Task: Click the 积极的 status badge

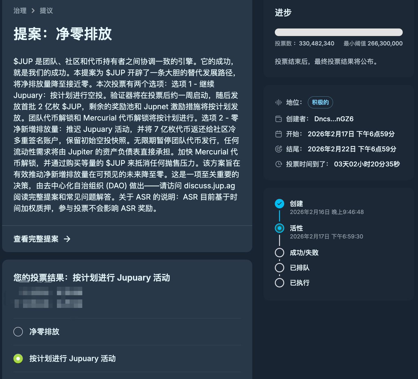Action: (320, 103)
